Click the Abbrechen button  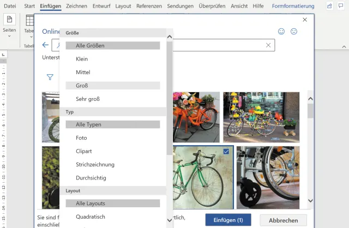coord(283,220)
